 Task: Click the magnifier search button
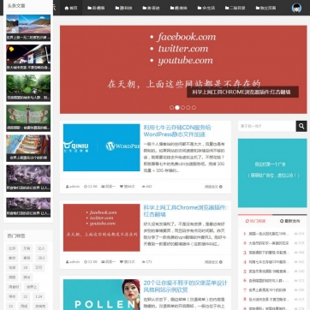tap(301, 126)
